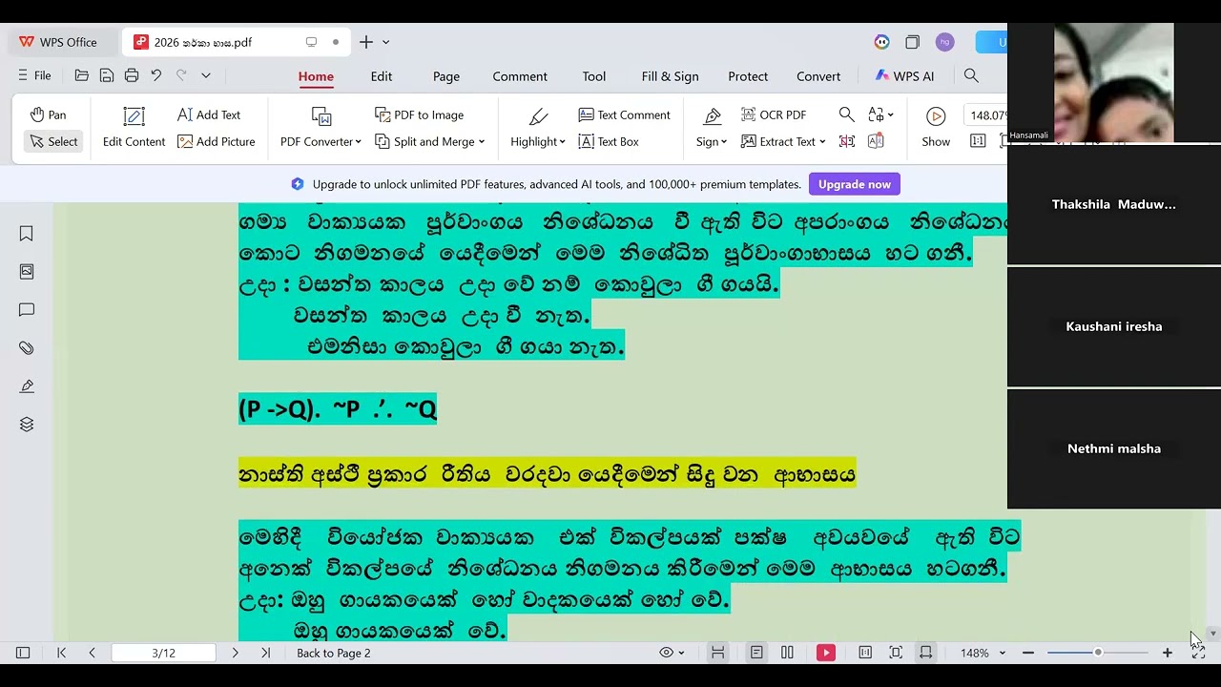Select the Pan hand tool

[47, 114]
